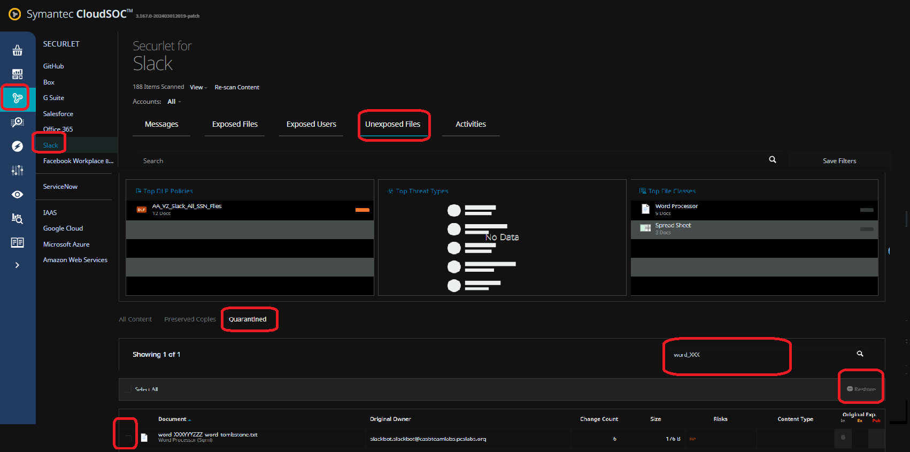This screenshot has height=452, width=910.
Task: Click the eye icon in left sidebar
Action: pyautogui.click(x=17, y=194)
